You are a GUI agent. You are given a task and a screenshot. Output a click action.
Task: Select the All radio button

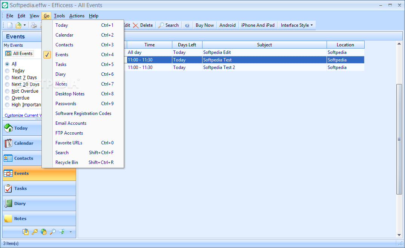(x=7, y=64)
